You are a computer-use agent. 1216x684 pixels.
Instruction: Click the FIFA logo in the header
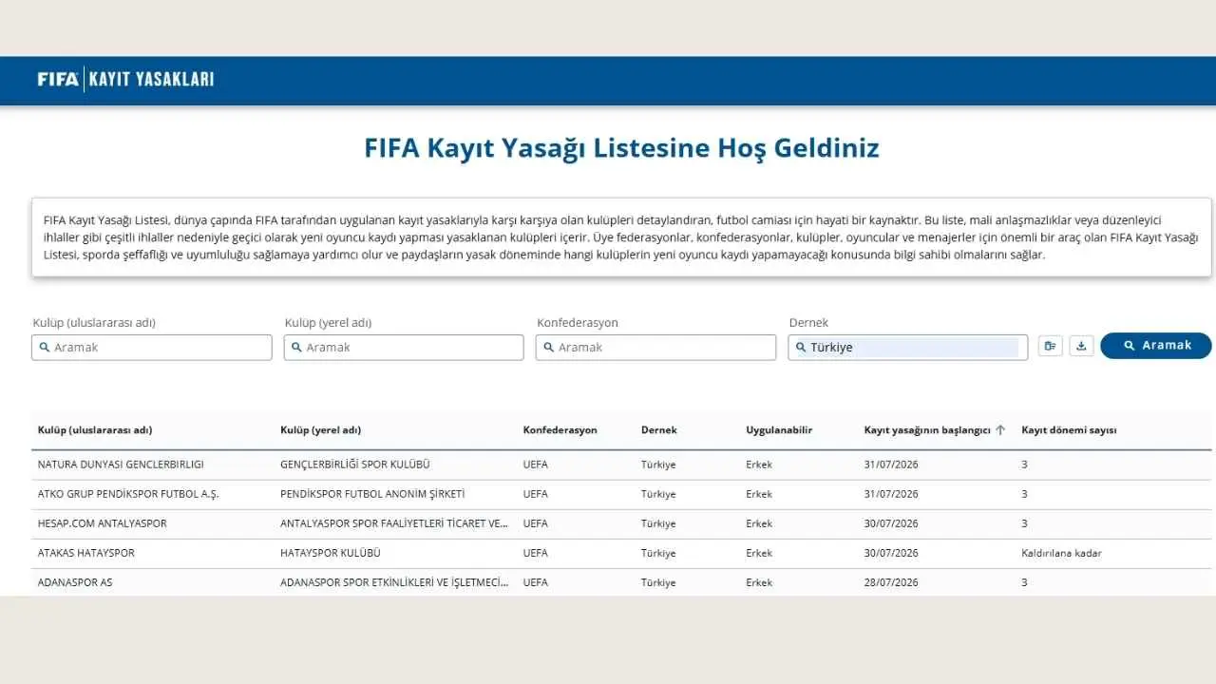click(58, 79)
